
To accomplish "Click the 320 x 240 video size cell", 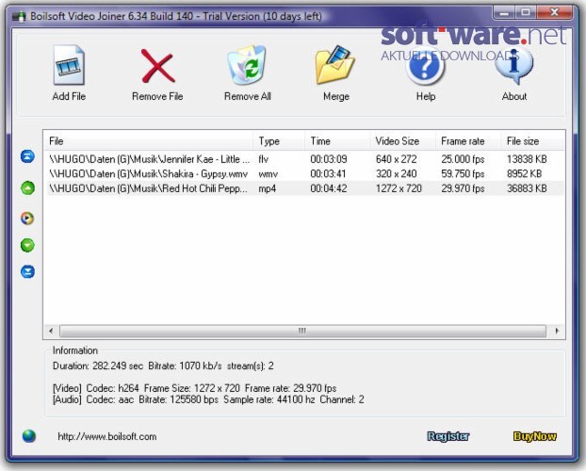I will [396, 174].
